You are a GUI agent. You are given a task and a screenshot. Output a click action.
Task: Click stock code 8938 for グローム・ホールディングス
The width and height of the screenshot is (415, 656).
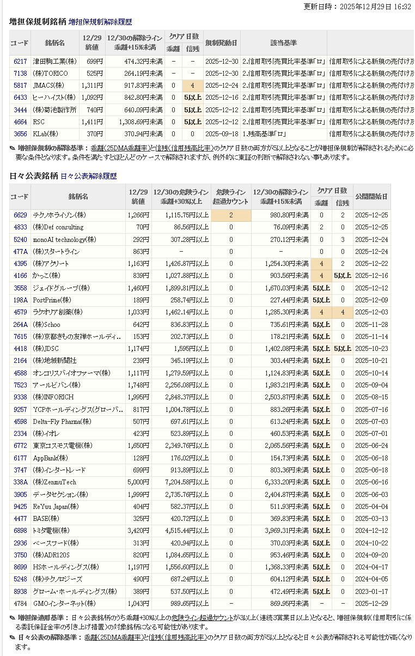[x=20, y=592]
